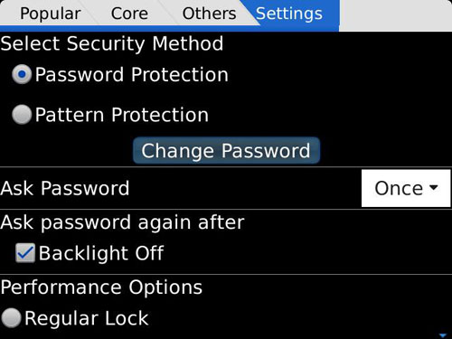Viewport: 452px width, 339px height.
Task: Open the Ask Password Once dropdown
Action: pyautogui.click(x=406, y=188)
